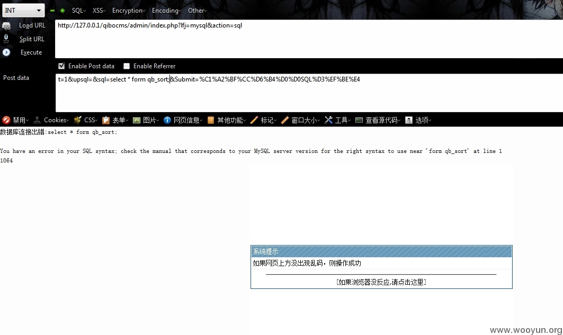Screen dimensions: 563x335
Task: Click the Post data label
Action: tap(16, 77)
